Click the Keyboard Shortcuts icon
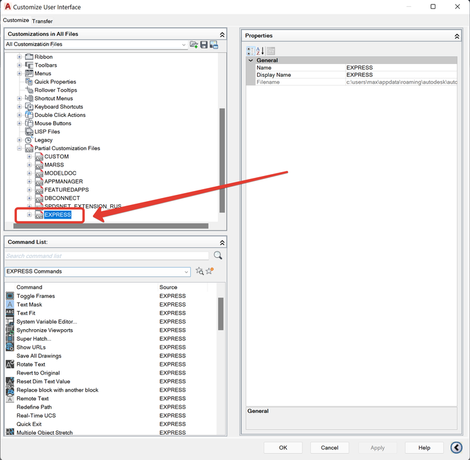This screenshot has width=470, height=460. pyautogui.click(x=29, y=106)
